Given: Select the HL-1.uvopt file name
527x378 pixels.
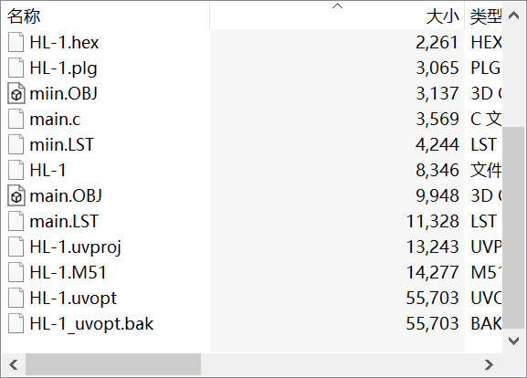Looking at the screenshot, I should tap(73, 298).
